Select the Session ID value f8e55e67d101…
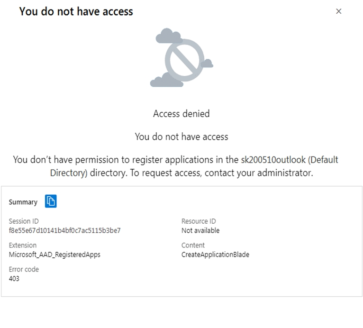The image size is (363, 328). pyautogui.click(x=64, y=231)
